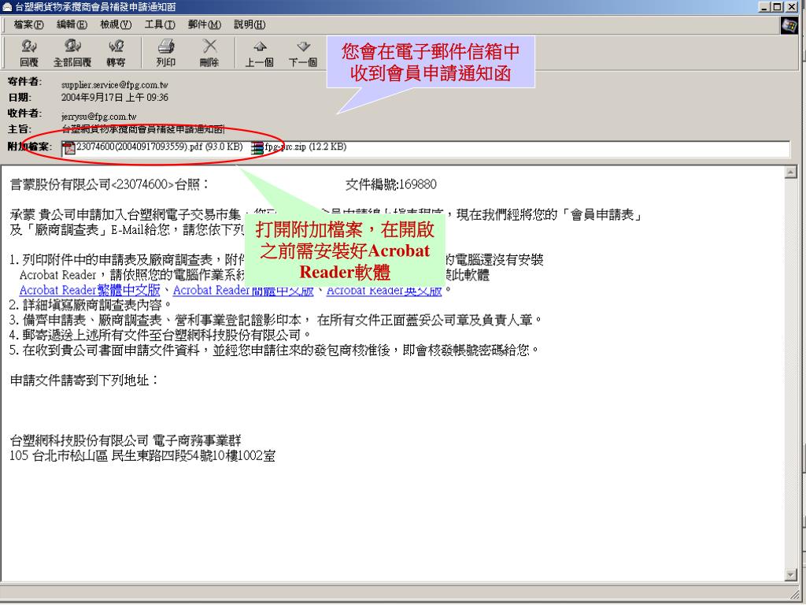Screen dimensions: 806x605
Task: Click the signature 台塑網科技股份有限公司 電子商務事業群
Action: [x=125, y=440]
